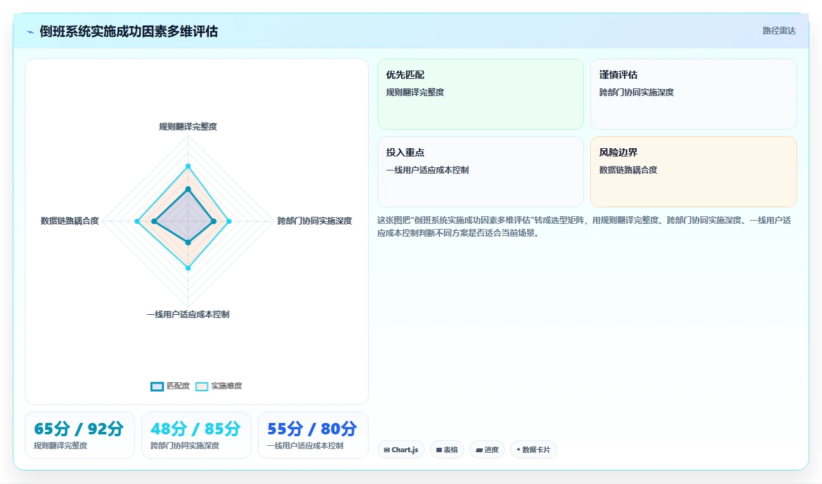
Task: Click the 55分 / 80分 stat card
Action: [x=313, y=435]
